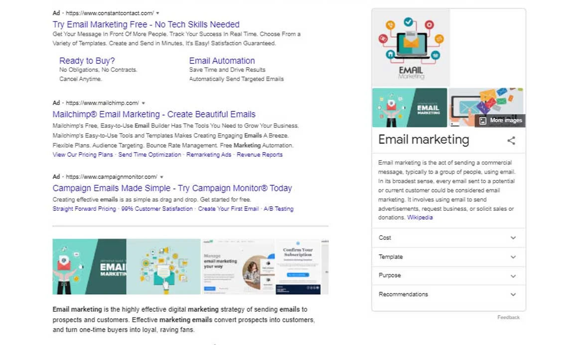The height and width of the screenshot is (345, 583).
Task: Click the share icon beside Email marketing
Action: tap(511, 141)
